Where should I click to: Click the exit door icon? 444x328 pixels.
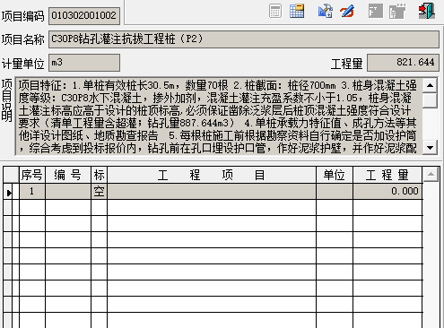427,11
